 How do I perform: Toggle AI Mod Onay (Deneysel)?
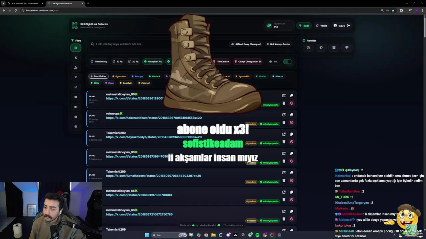tap(246, 44)
